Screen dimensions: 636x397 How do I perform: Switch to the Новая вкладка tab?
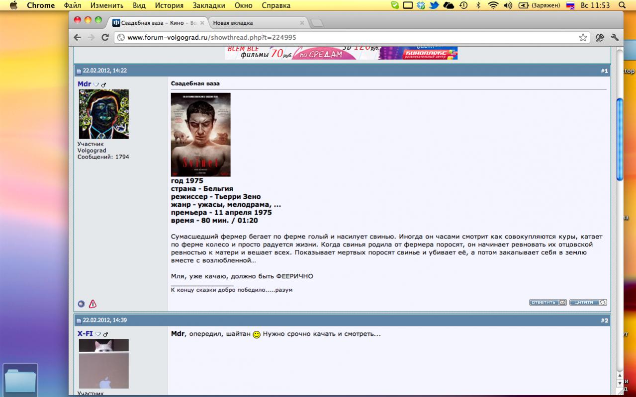(257, 22)
